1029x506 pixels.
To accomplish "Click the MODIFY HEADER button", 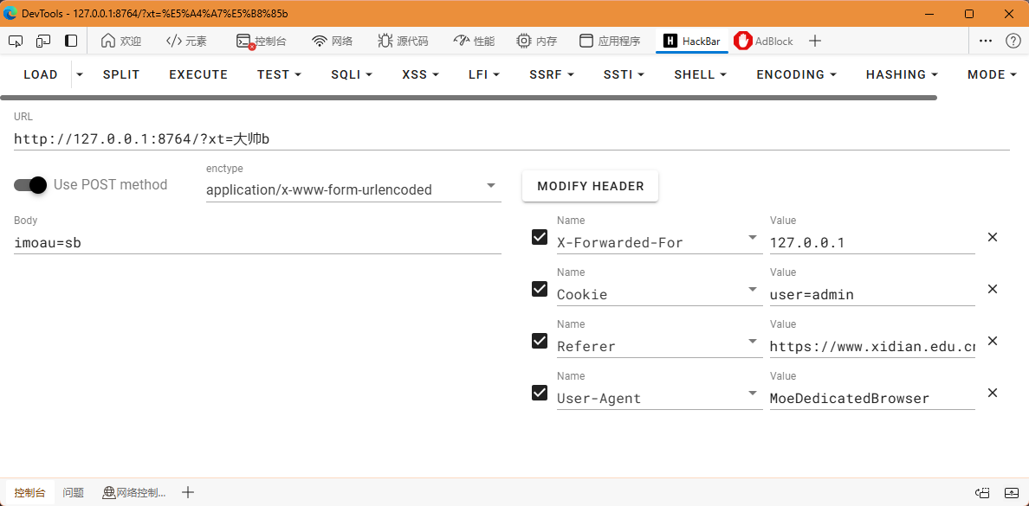I will click(590, 186).
